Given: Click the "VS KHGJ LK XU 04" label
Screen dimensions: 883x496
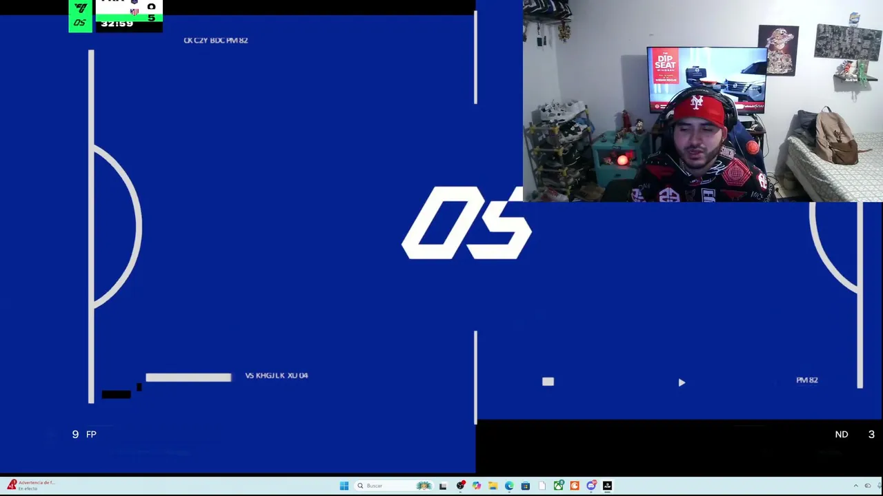Looking at the screenshot, I should coord(277,375).
